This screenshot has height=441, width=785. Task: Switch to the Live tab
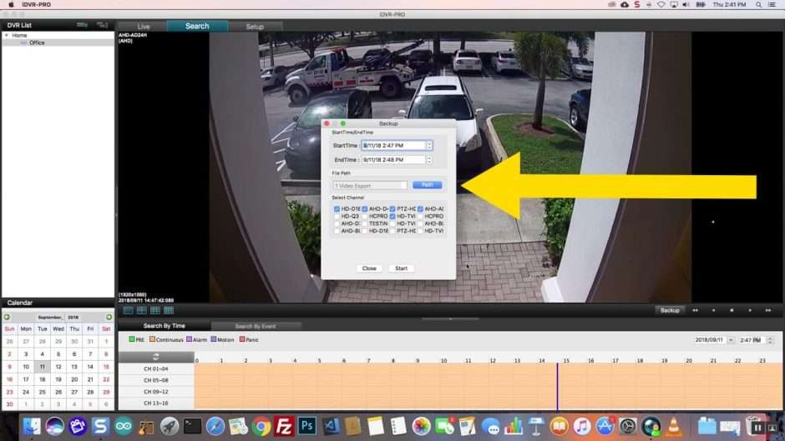point(144,27)
